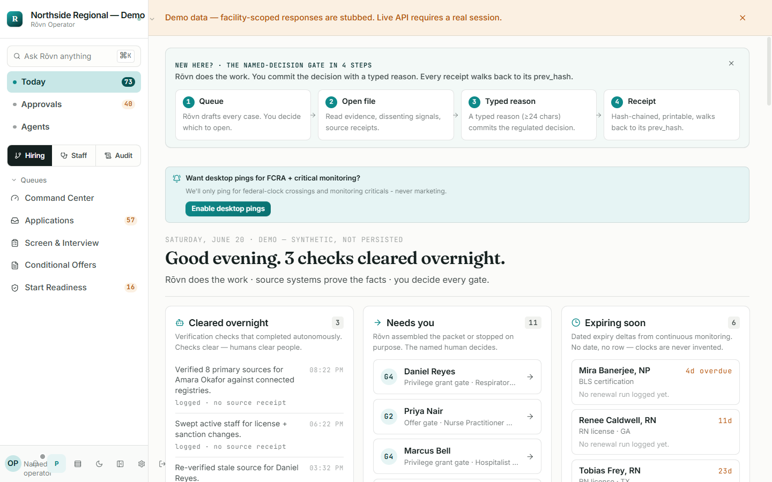Click the step 3 Typed reason card
This screenshot has width=772, height=482.
click(529, 115)
